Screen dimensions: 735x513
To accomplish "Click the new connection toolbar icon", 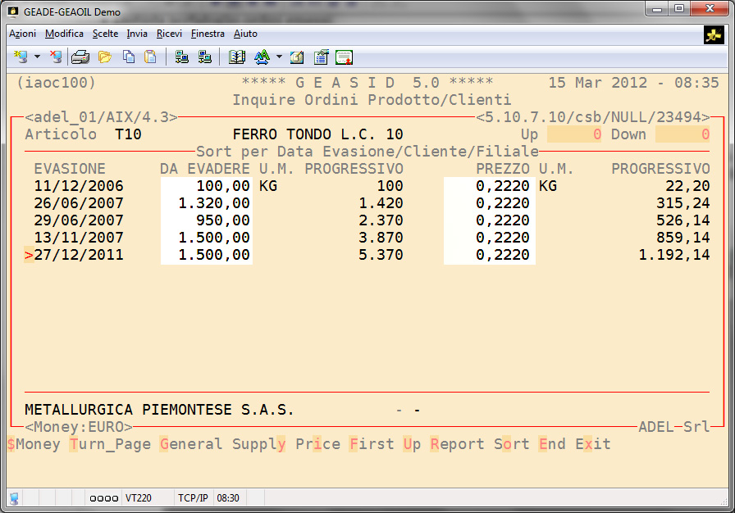I will [21, 57].
